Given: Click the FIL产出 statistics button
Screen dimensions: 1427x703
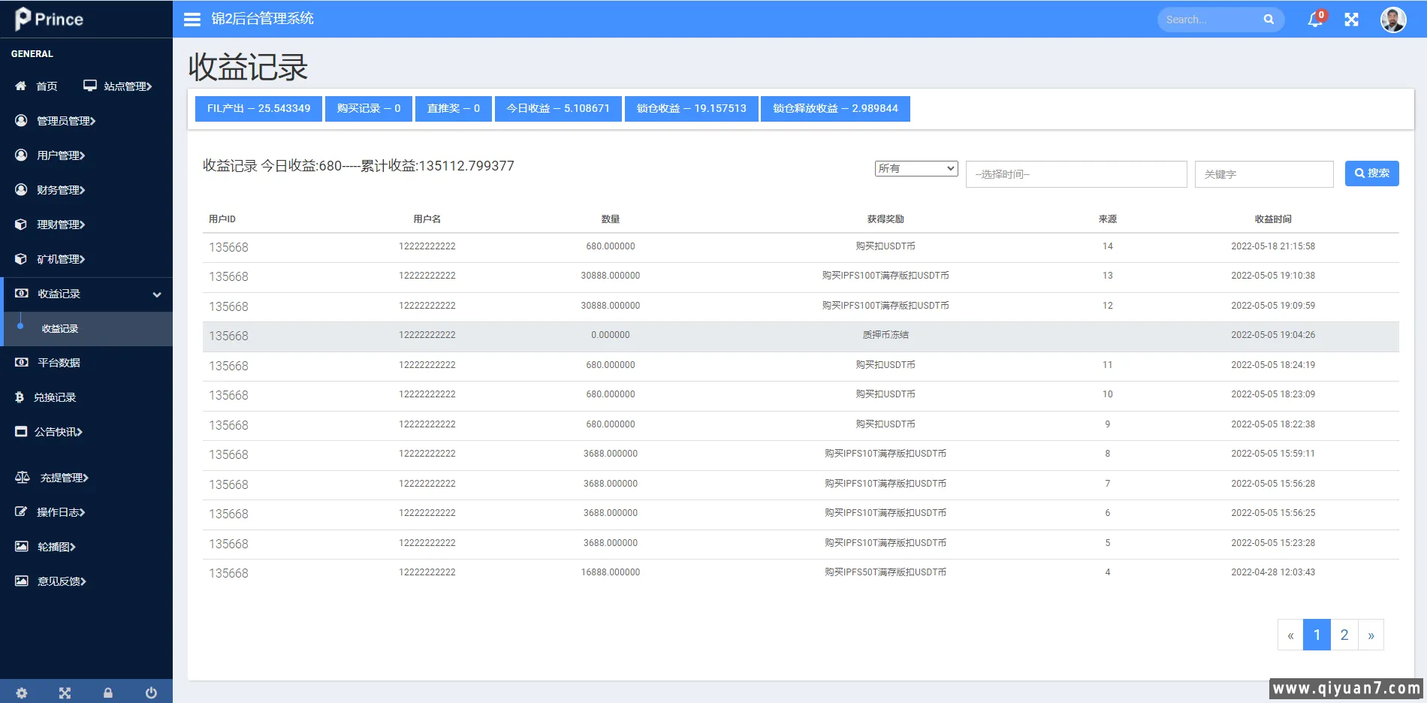Looking at the screenshot, I should click(x=258, y=108).
